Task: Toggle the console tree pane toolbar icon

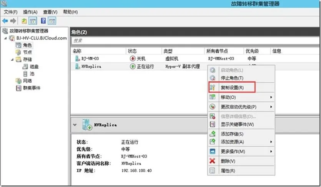Action: pyautogui.click(x=33, y=21)
